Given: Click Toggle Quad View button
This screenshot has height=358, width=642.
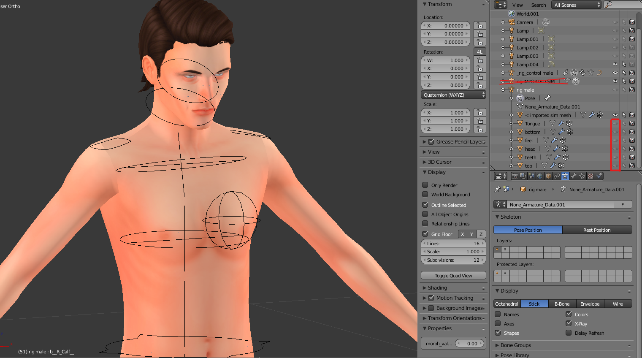Looking at the screenshot, I should pyautogui.click(x=454, y=276).
